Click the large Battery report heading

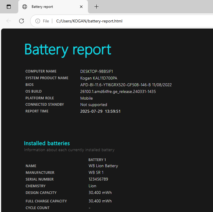coord(68,49)
